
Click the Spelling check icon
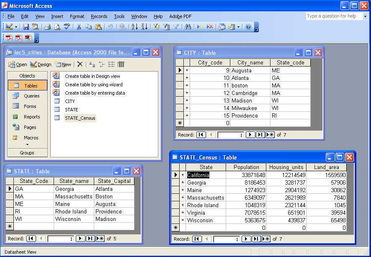click(67, 27)
